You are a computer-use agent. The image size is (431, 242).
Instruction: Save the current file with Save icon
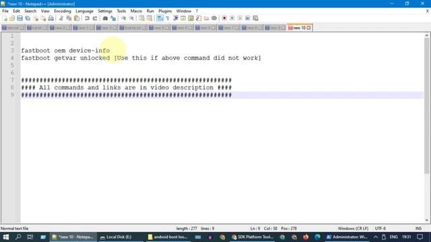coord(20,18)
